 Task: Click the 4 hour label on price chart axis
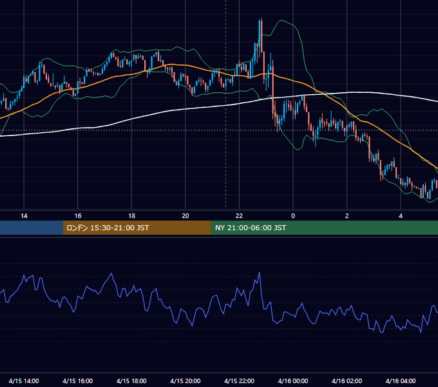[401, 216]
